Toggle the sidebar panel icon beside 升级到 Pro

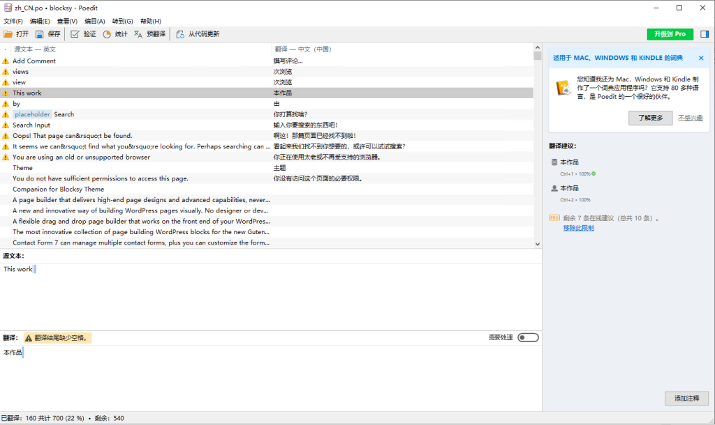(x=705, y=34)
